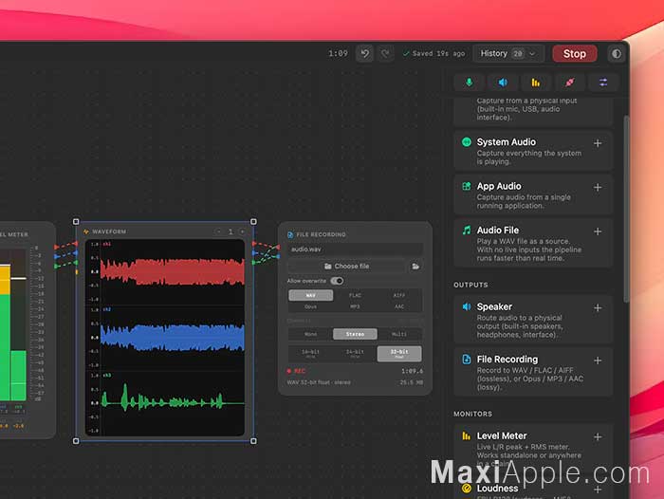Toggle the Allow overwrite switch

[337, 281]
